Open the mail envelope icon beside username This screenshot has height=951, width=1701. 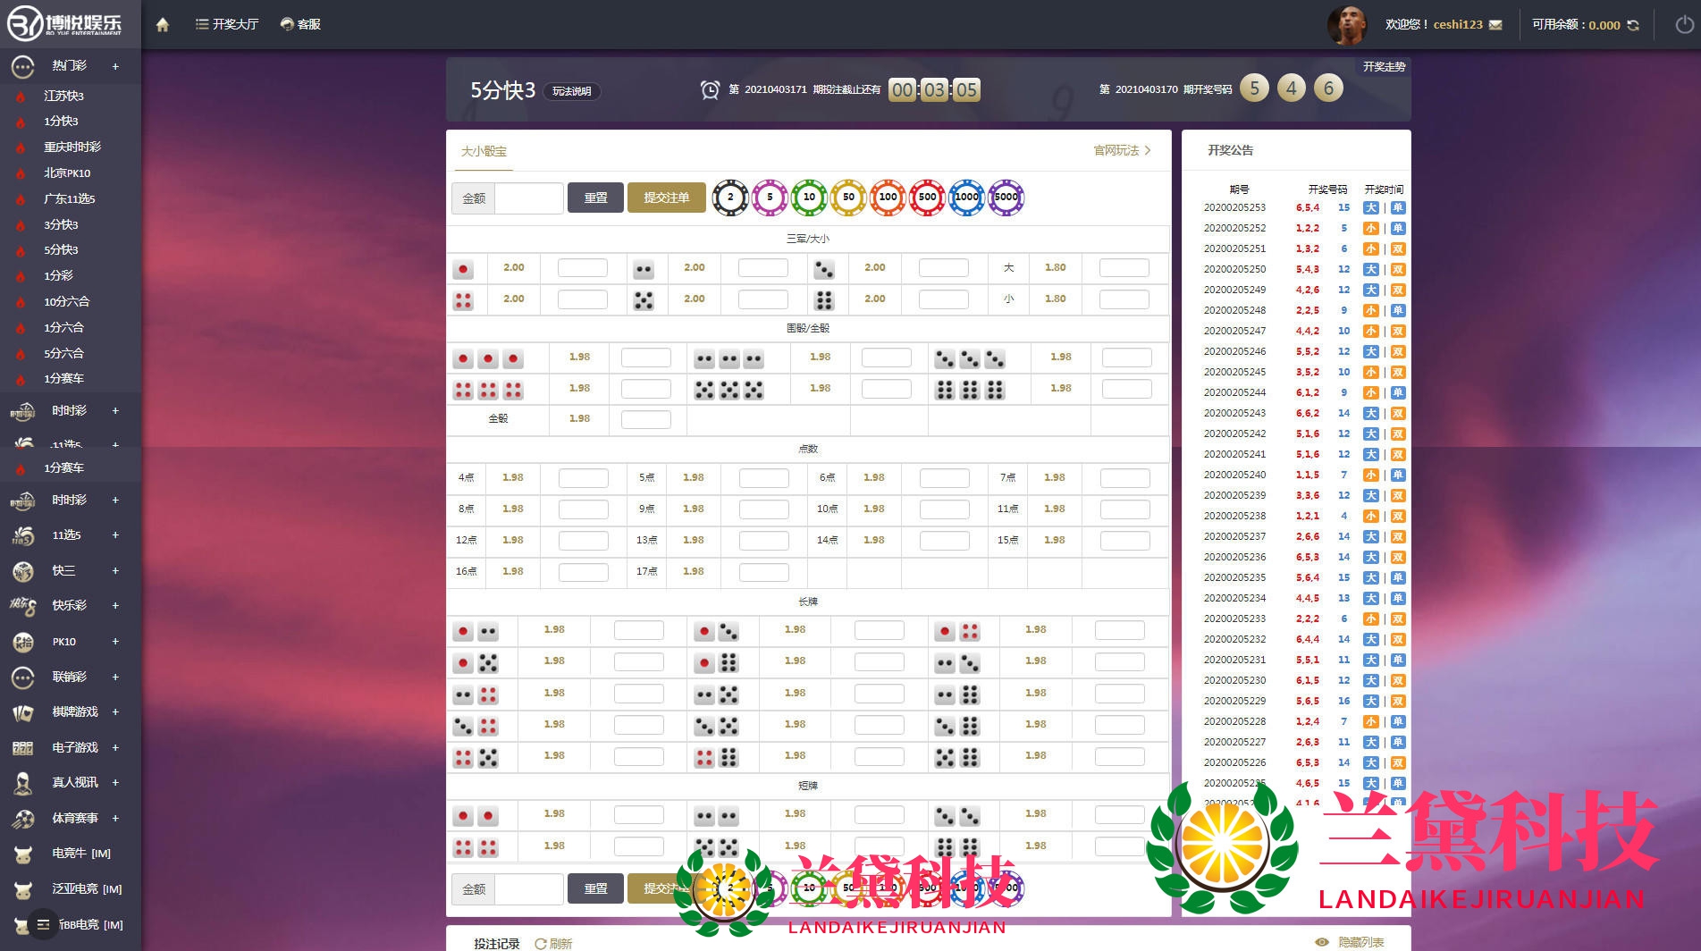click(x=1496, y=25)
